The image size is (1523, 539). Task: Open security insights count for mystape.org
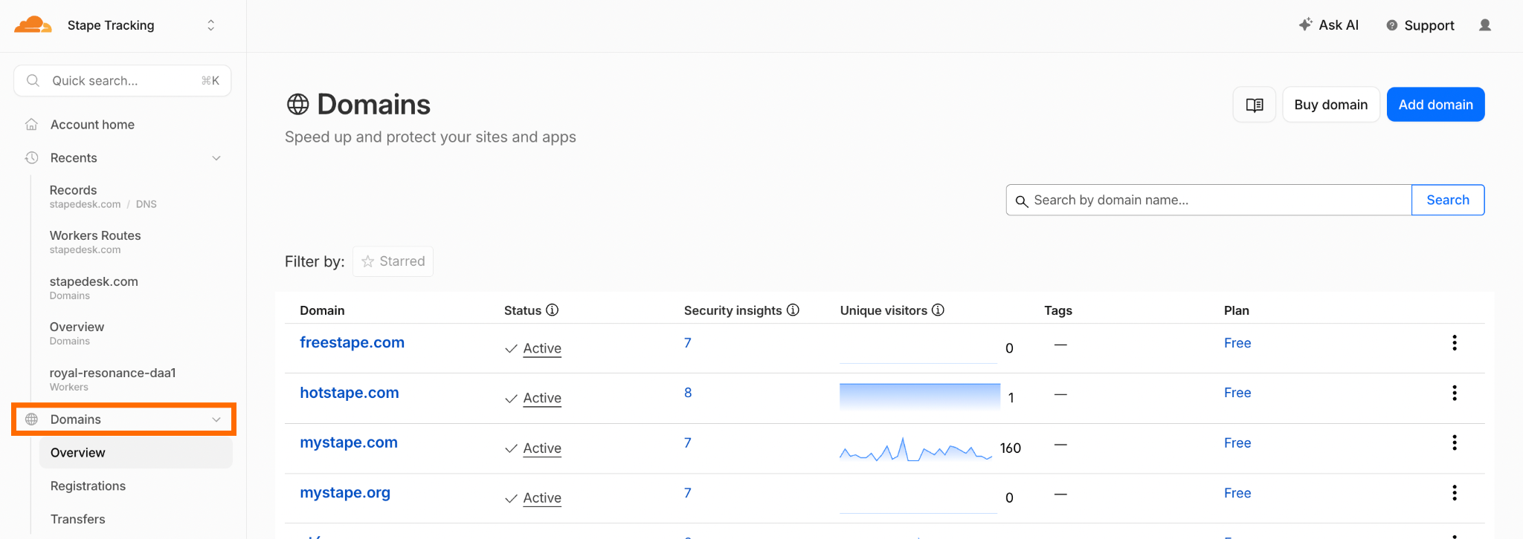(x=688, y=493)
